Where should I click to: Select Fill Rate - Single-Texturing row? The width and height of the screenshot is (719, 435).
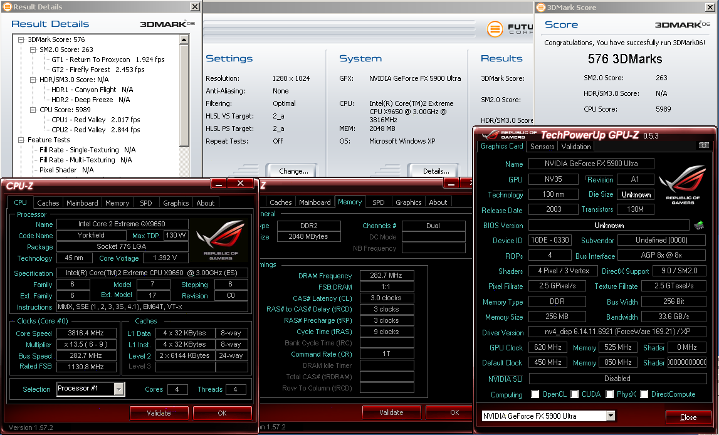point(87,150)
